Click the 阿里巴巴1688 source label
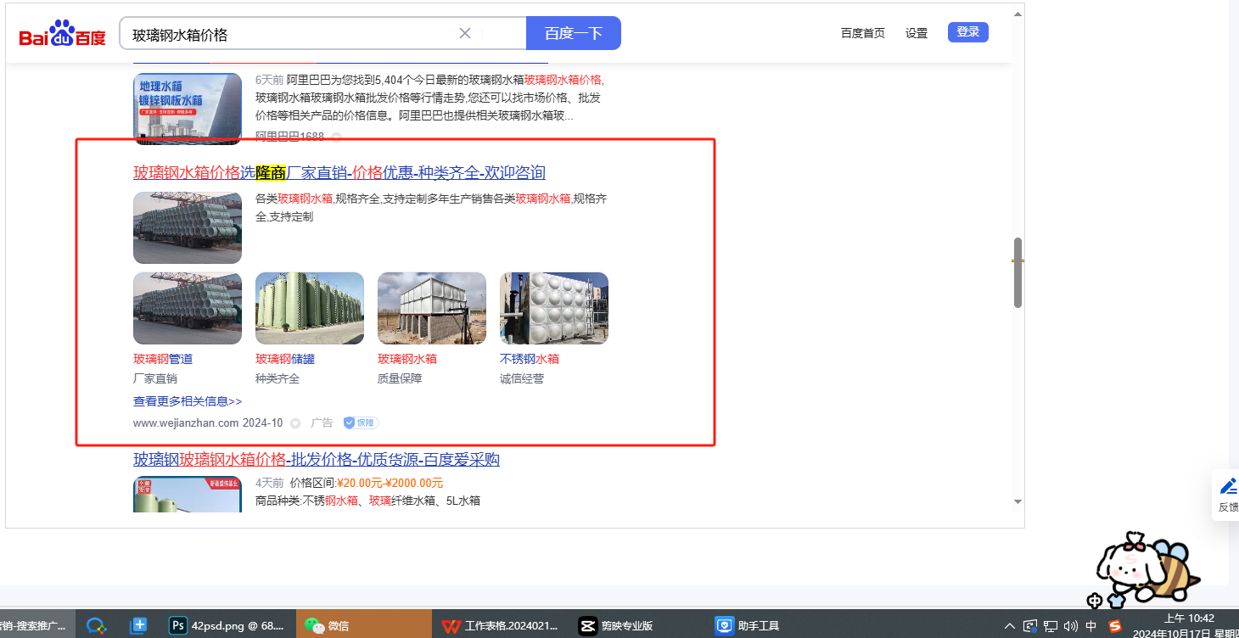 [290, 137]
